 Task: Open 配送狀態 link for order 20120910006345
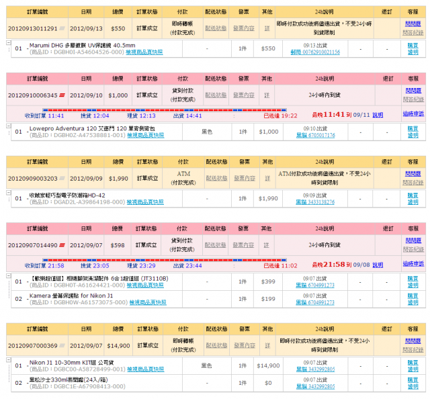coord(216,95)
